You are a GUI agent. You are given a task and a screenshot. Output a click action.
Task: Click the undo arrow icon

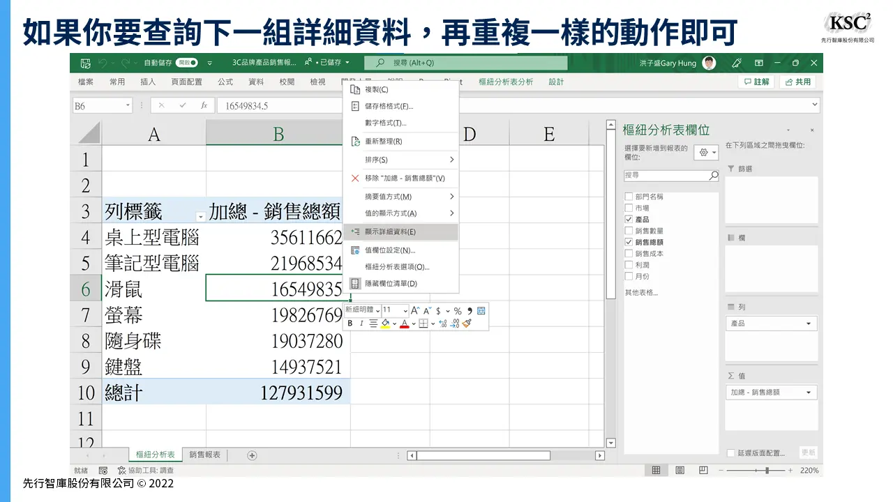(x=103, y=63)
